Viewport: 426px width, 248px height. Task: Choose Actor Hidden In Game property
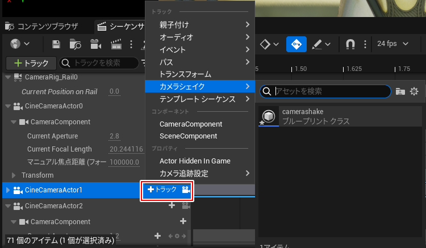(195, 161)
